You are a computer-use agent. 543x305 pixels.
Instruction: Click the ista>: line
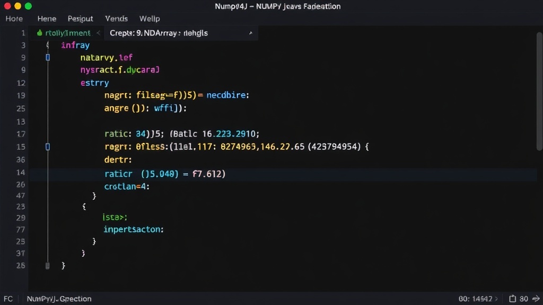[115, 217]
